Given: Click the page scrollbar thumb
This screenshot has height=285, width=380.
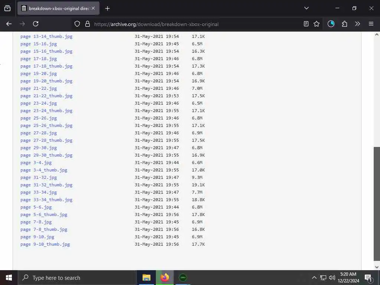Looking at the screenshot, I should coord(377,204).
